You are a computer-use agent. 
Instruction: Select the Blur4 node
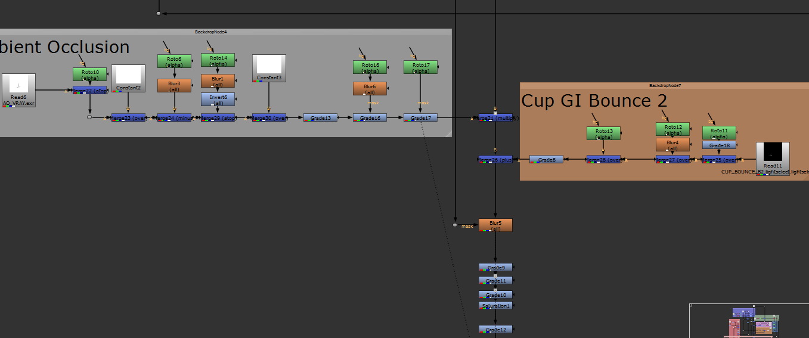(x=672, y=144)
